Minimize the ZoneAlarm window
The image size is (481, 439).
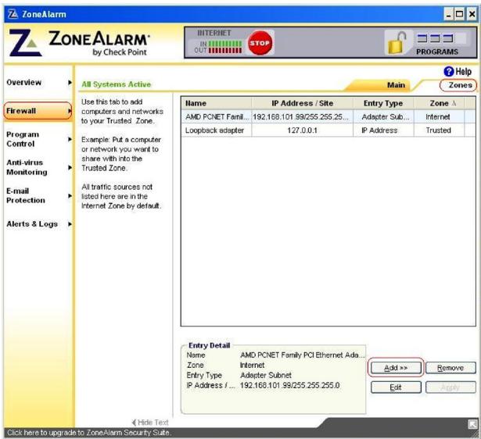tap(448, 14)
